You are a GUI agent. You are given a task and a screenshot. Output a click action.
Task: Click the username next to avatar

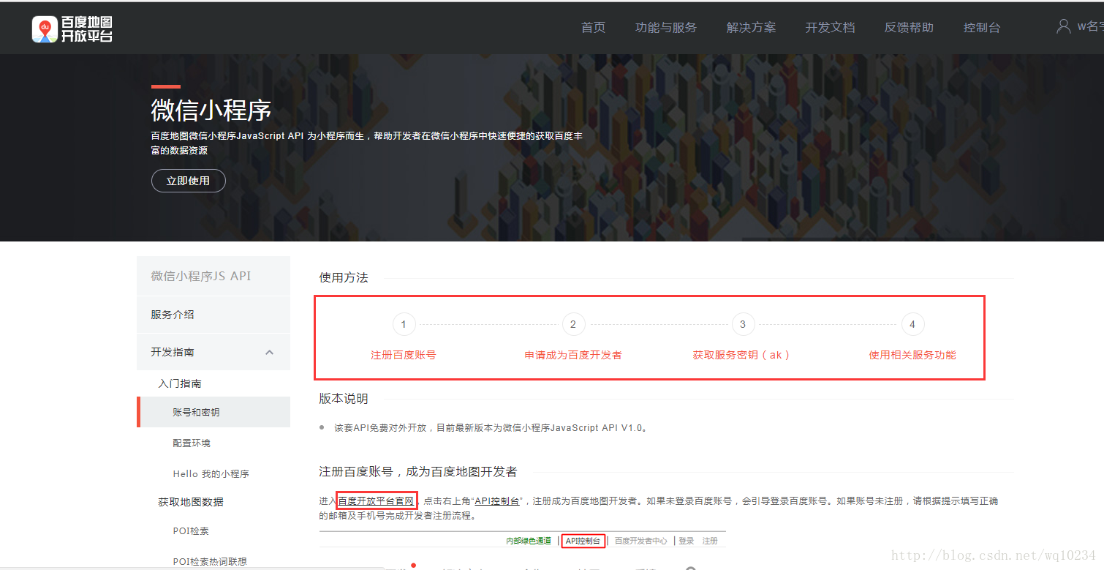pyautogui.click(x=1090, y=27)
